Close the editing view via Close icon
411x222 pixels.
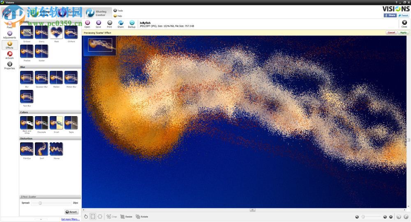point(404,24)
